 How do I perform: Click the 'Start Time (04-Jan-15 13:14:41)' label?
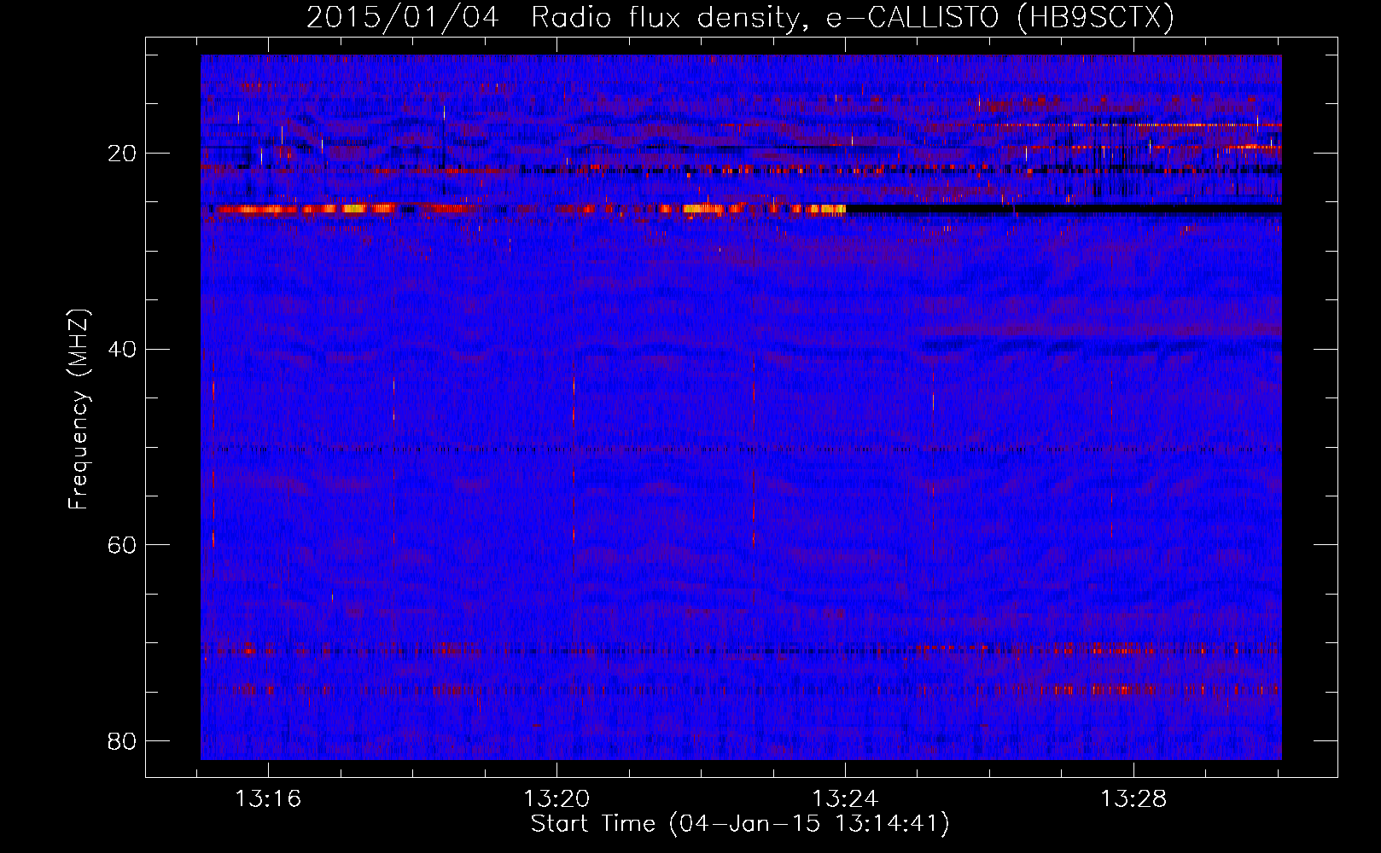(x=740, y=824)
